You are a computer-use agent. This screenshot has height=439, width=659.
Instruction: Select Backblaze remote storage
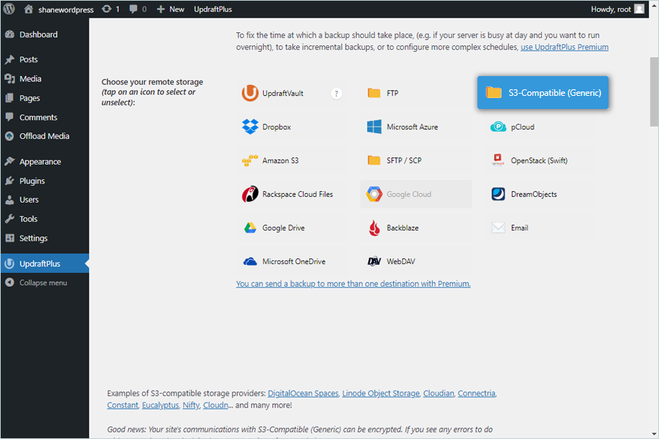pos(416,228)
